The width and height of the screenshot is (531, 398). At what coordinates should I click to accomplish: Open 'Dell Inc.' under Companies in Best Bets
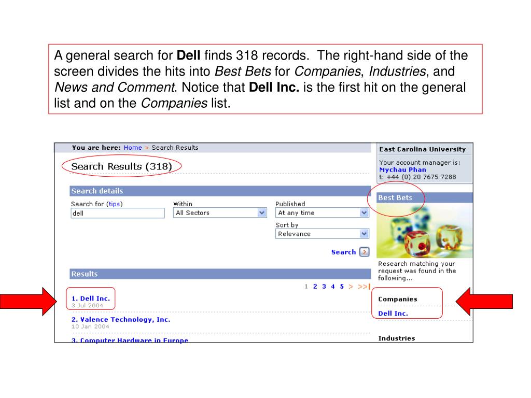(x=393, y=314)
